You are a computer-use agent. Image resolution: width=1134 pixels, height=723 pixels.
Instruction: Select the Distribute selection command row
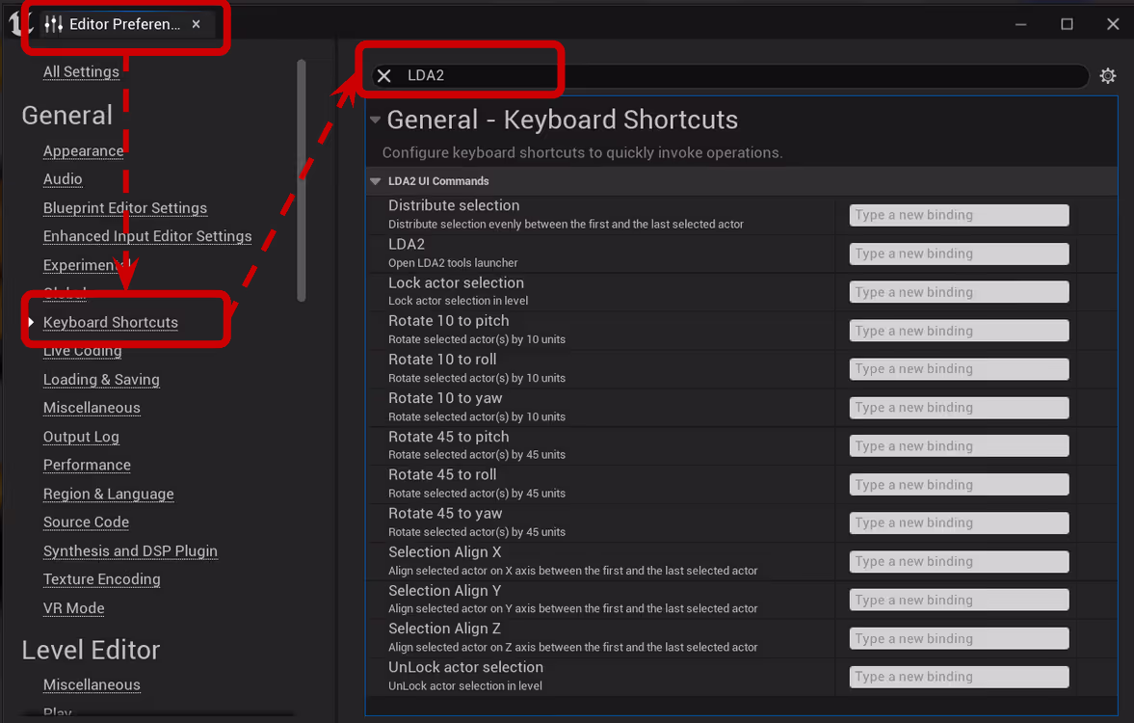742,215
